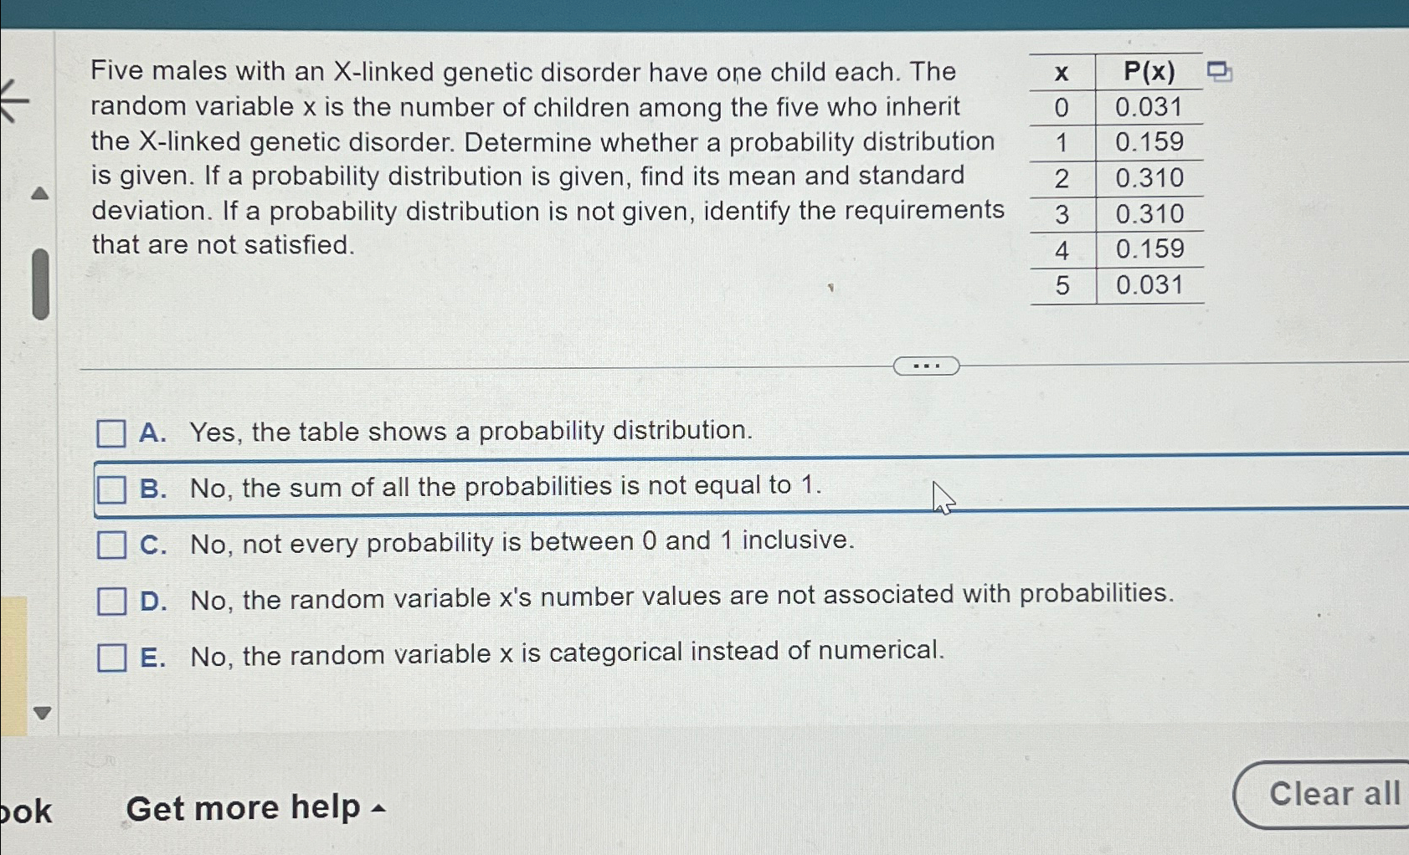
Task: Open the Get more help options
Action: [x=376, y=808]
